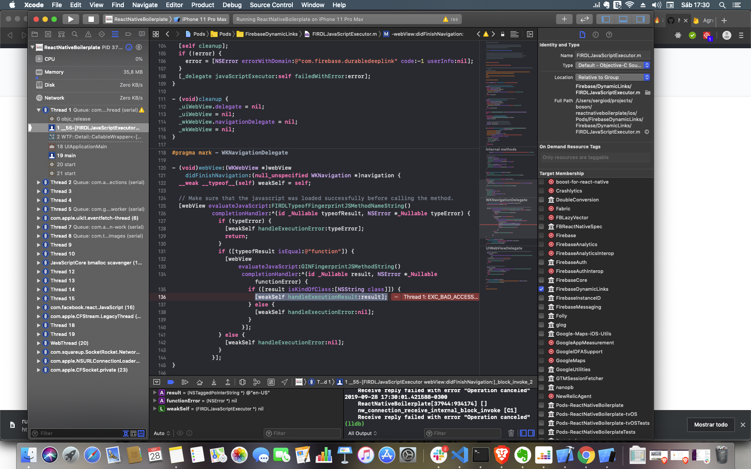Check Crashlytics target membership checkbox

pyautogui.click(x=541, y=191)
